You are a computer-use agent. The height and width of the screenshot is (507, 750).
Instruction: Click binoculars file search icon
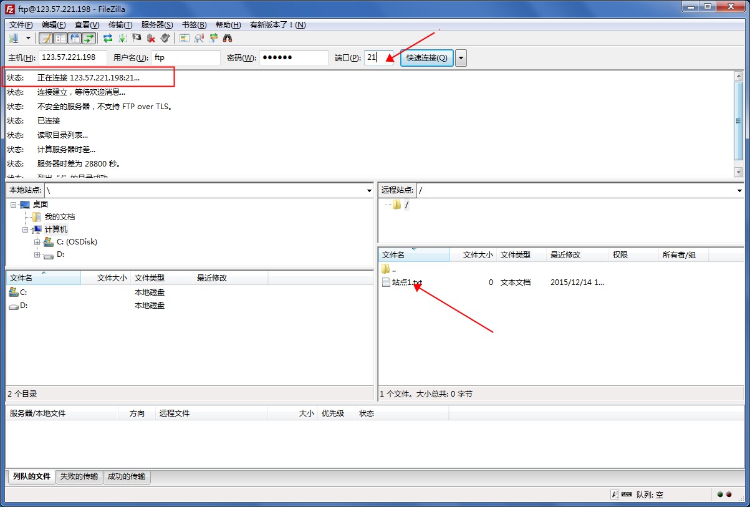click(x=228, y=38)
